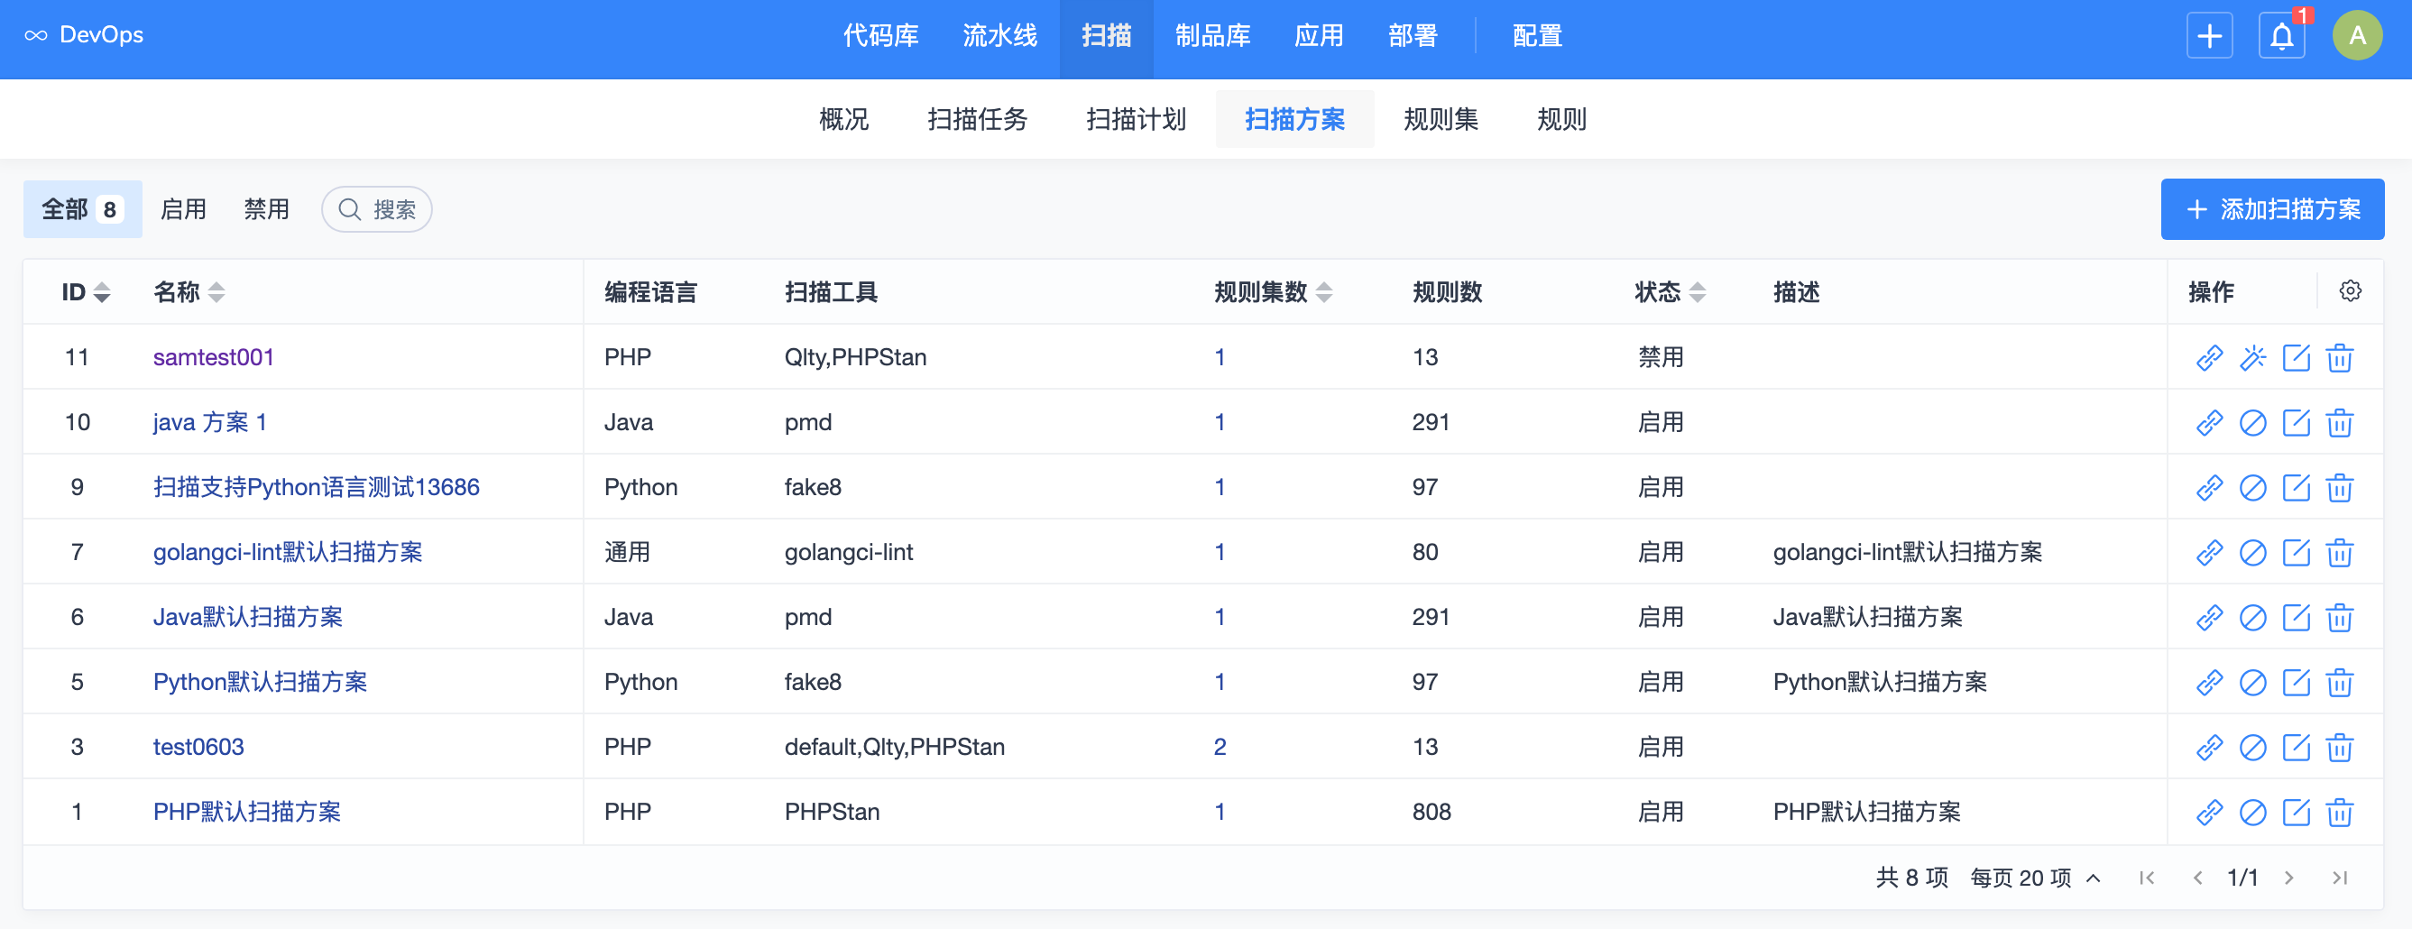Open the notification bell
The width and height of the screenshot is (2412, 929).
pos(2281,36)
